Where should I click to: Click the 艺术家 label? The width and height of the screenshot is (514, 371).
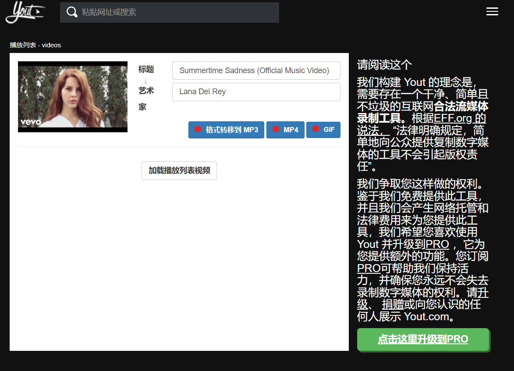146,98
